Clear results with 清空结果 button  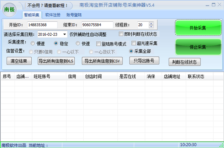click(x=19, y=61)
